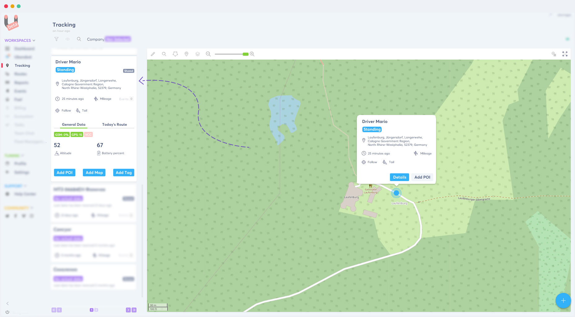Open the Tracking section in the sidebar
575x317 pixels.
click(x=22, y=66)
